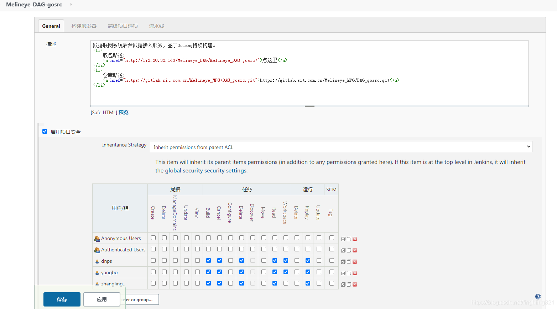Enable credentials Create for Anonymous Users
Screen dimensions: 557x309
click(153, 238)
